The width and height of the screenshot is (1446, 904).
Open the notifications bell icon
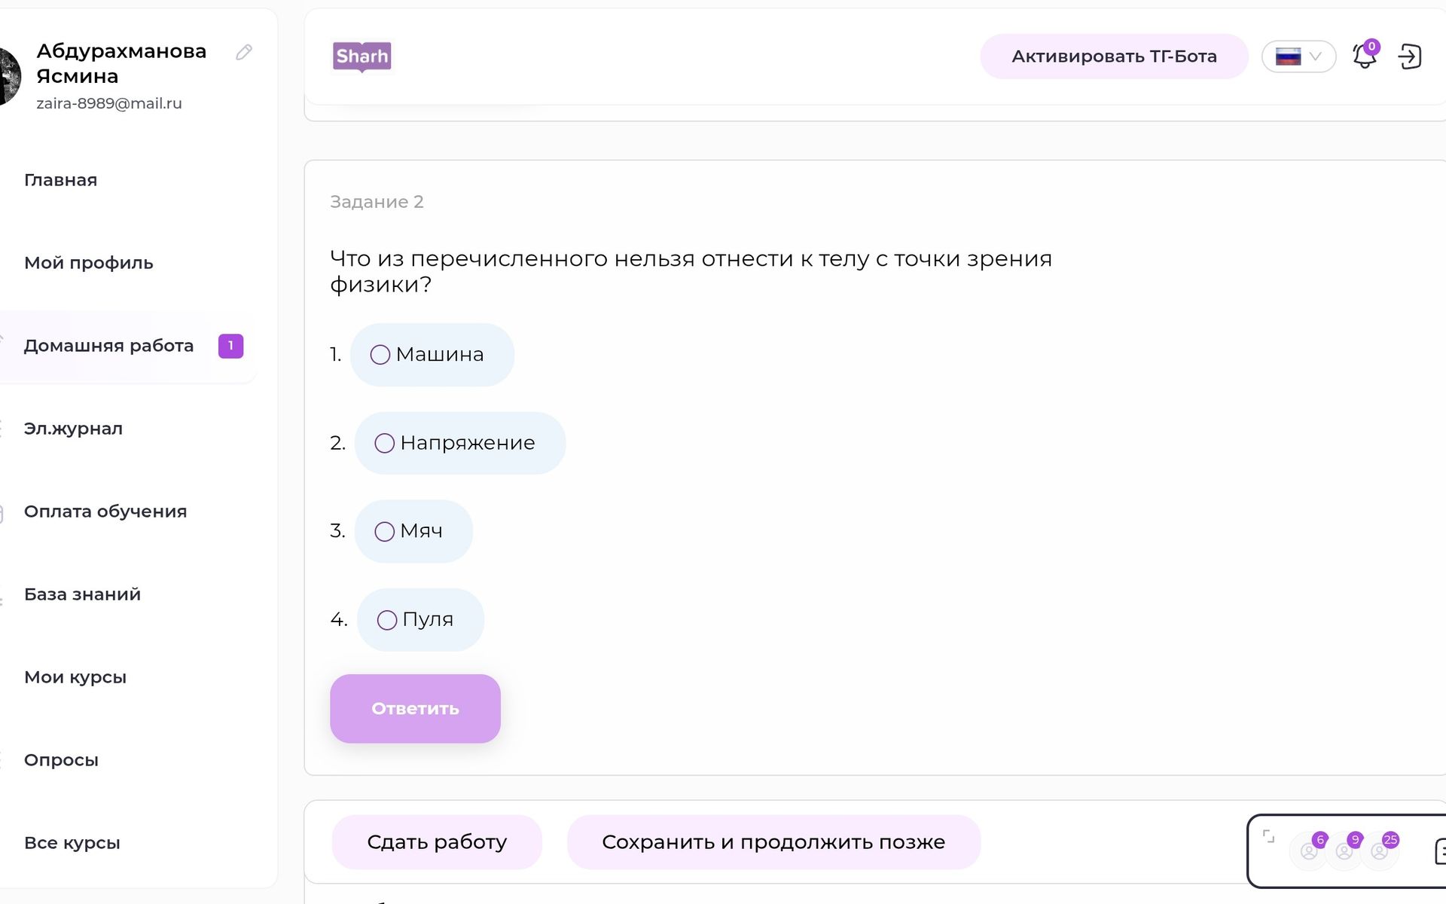[x=1365, y=56]
